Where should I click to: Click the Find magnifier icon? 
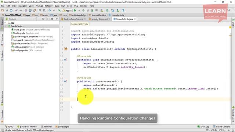point(40,10)
